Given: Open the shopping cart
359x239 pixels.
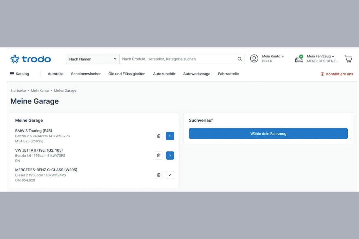Looking at the screenshot, I should pyautogui.click(x=348, y=59).
